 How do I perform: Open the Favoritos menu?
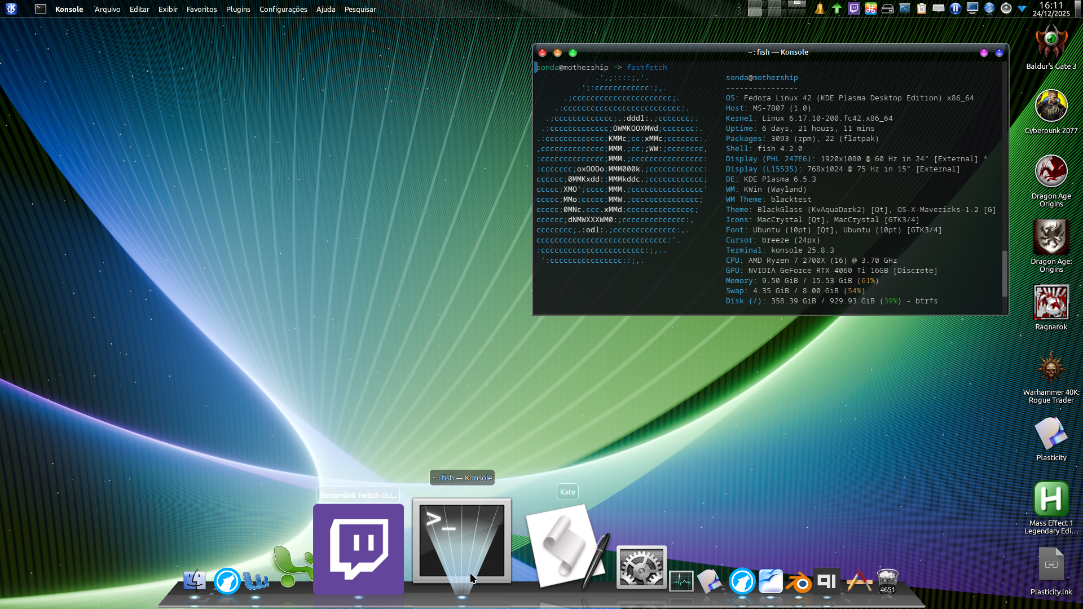pyautogui.click(x=201, y=9)
